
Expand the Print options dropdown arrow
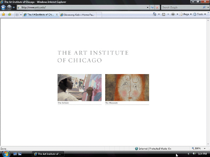point(177,14)
